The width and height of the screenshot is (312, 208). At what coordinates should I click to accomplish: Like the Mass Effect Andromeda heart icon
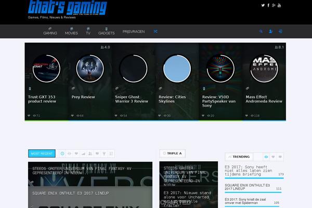click(x=246, y=115)
